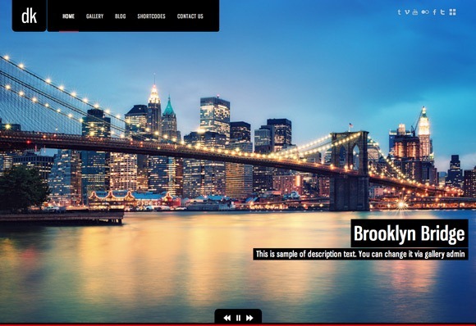This screenshot has width=476, height=326.
Task: Open the YouTube social link
Action: [x=415, y=12]
